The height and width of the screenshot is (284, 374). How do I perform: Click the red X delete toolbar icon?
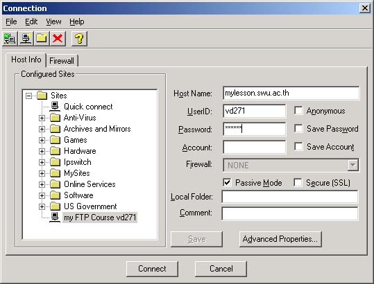point(58,38)
